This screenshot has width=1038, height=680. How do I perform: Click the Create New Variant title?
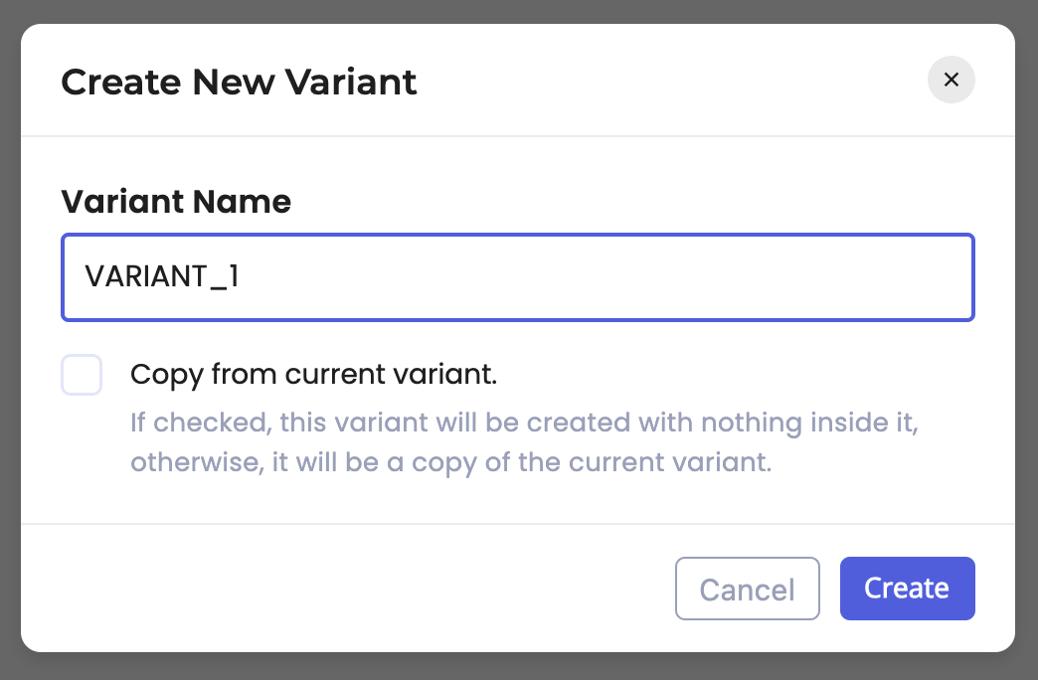pos(239,83)
